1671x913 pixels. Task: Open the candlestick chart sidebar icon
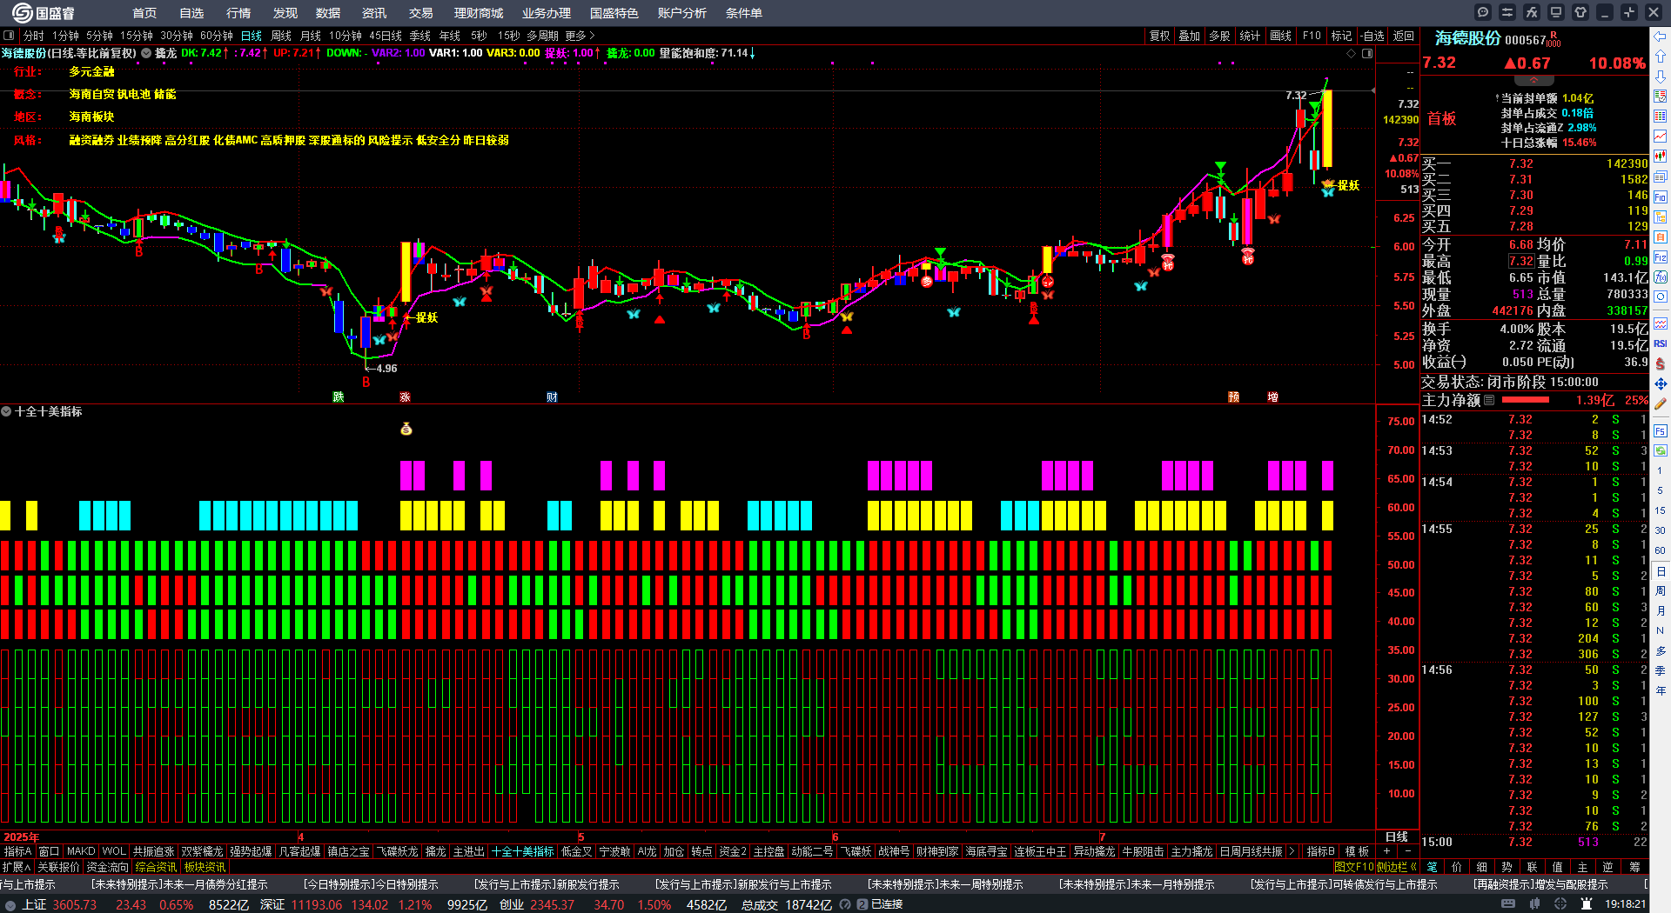click(1661, 157)
